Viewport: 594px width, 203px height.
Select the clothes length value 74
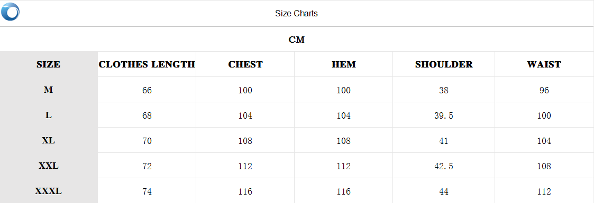pyautogui.click(x=147, y=192)
